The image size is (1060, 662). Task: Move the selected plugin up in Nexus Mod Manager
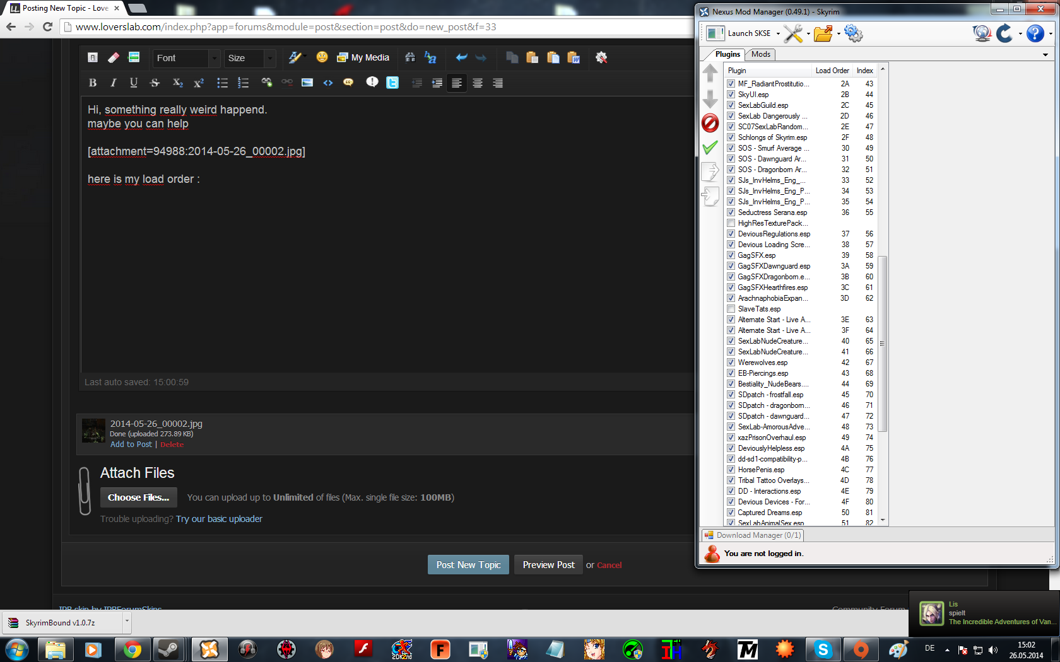coord(710,73)
